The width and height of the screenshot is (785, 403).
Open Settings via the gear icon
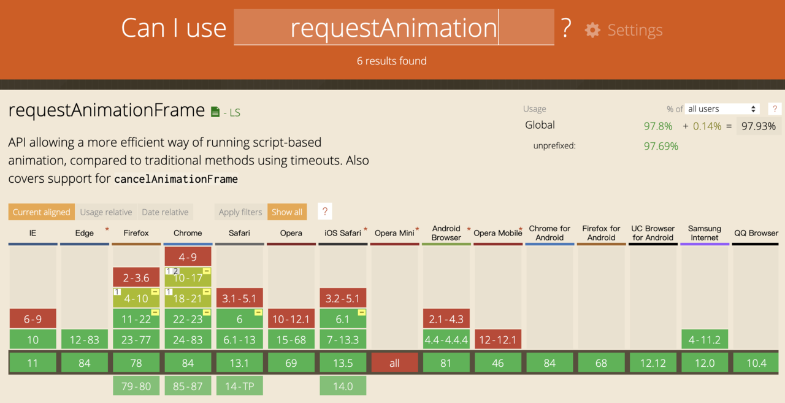coord(592,30)
